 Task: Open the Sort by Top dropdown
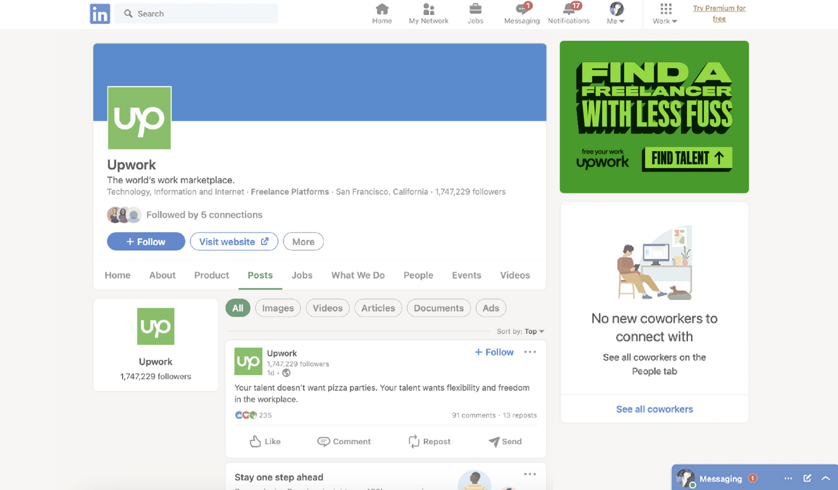(x=520, y=332)
